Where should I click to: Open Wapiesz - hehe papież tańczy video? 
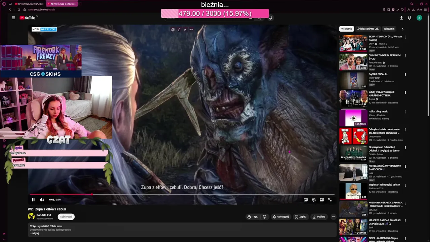[x=353, y=191]
